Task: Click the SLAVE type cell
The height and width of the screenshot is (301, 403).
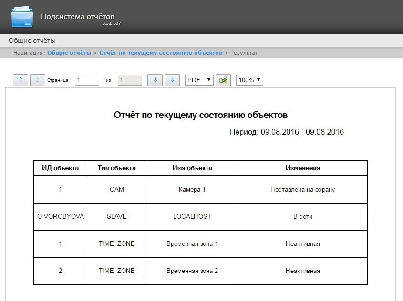Action: click(117, 217)
